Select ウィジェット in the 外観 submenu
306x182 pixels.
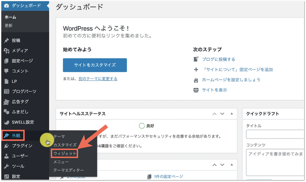click(x=65, y=153)
